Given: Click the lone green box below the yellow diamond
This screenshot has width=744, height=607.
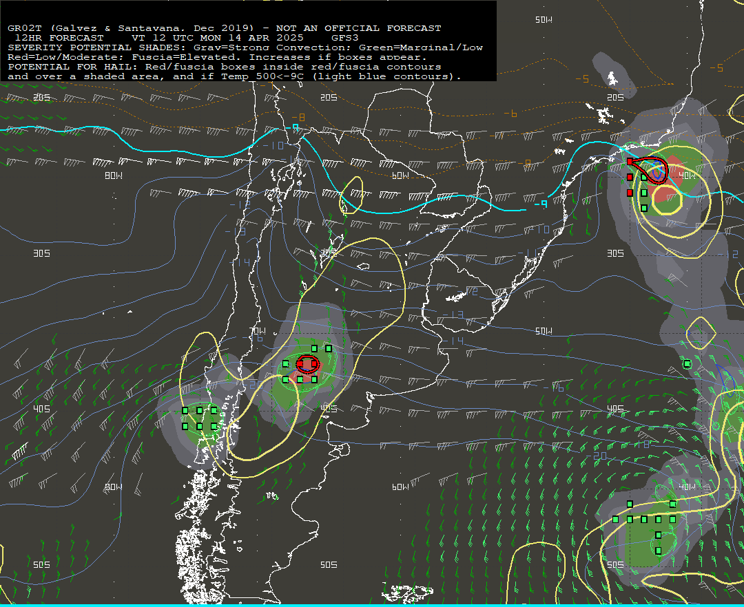Looking at the screenshot, I should click(x=687, y=364).
